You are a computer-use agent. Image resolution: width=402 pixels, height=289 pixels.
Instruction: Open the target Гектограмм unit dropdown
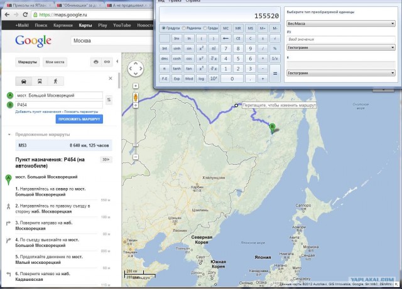[341, 73]
